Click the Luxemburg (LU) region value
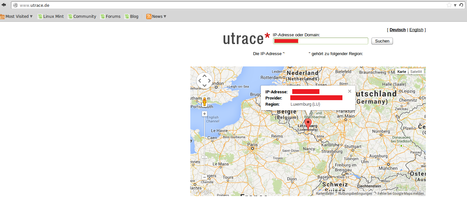This screenshot has height=198, width=467. [305, 104]
